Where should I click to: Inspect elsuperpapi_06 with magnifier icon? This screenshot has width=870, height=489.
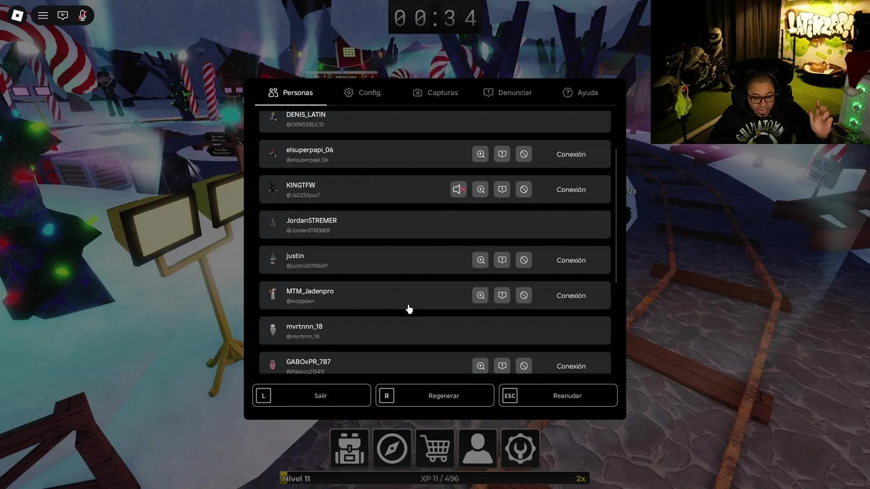pyautogui.click(x=481, y=154)
